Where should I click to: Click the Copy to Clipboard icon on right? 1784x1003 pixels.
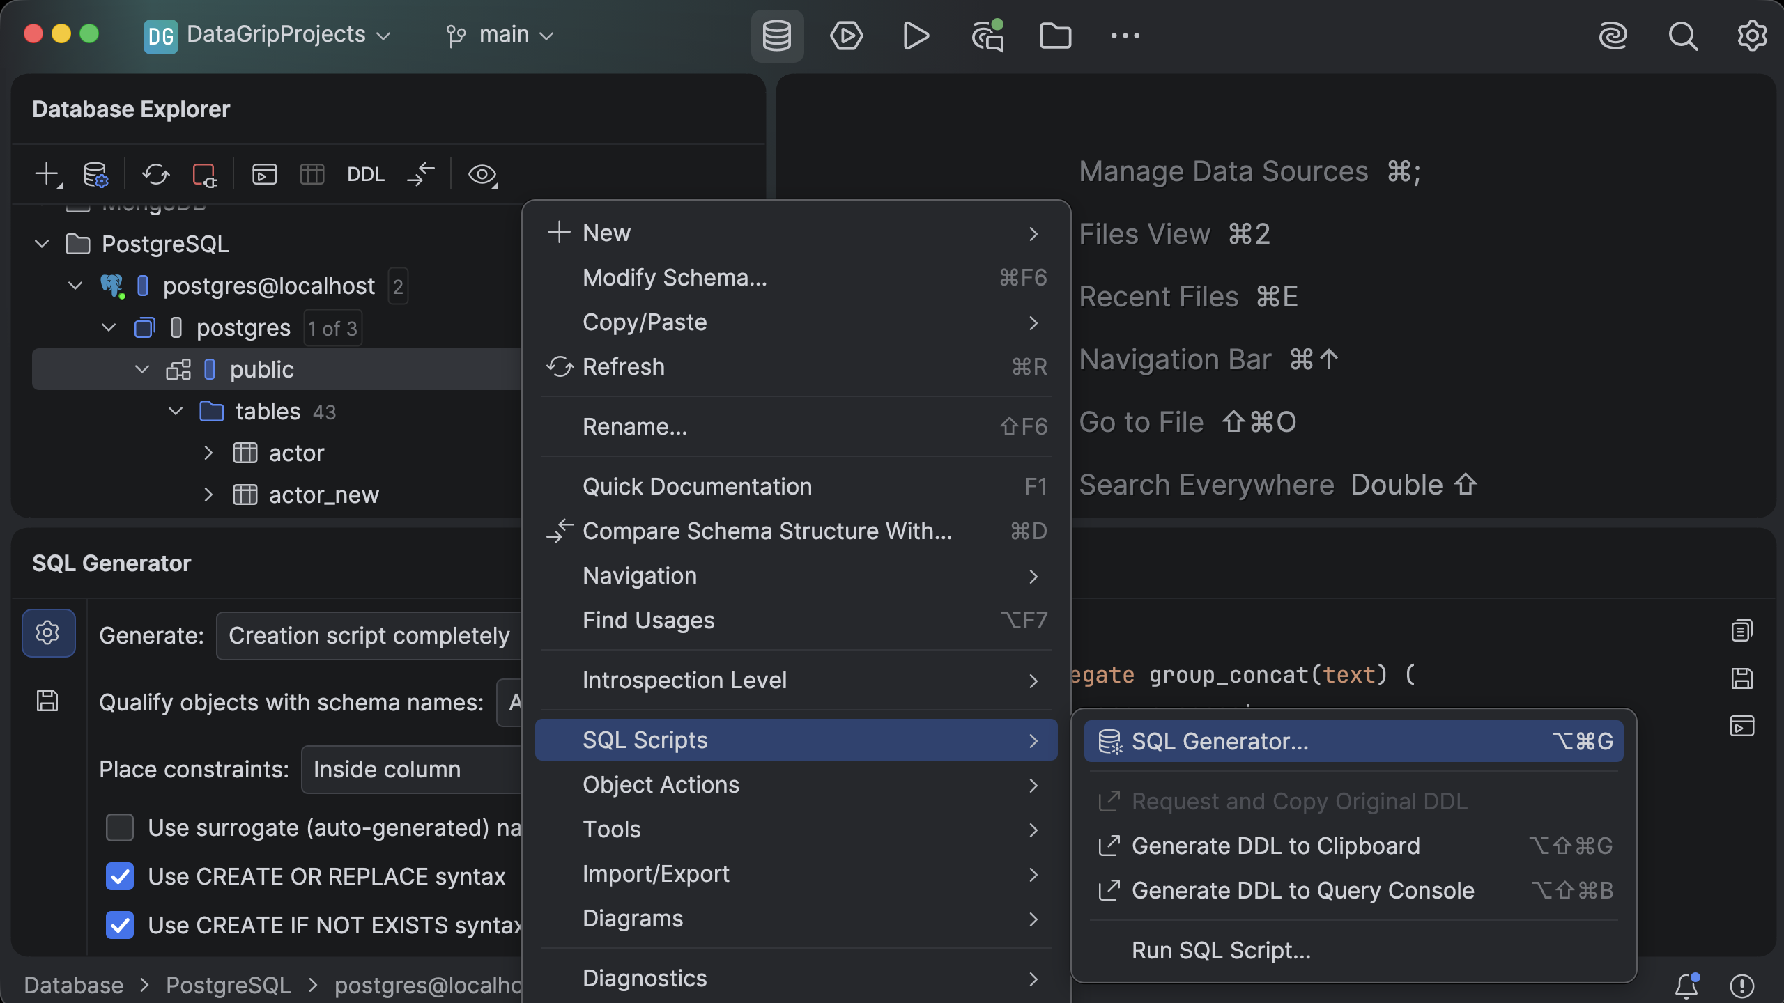point(1741,630)
